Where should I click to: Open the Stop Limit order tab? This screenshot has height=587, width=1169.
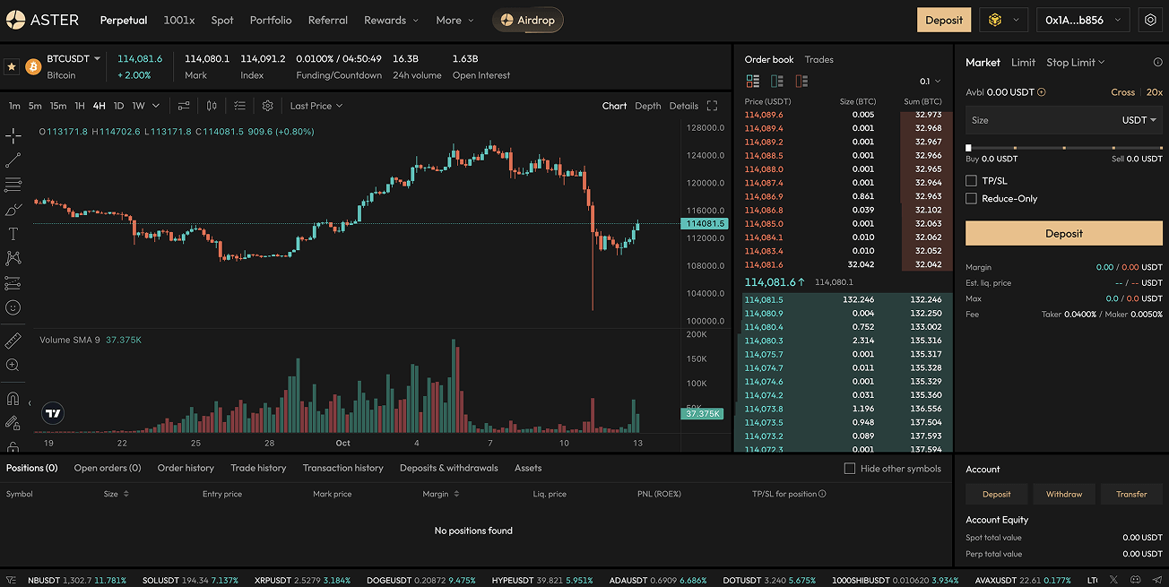click(1070, 62)
